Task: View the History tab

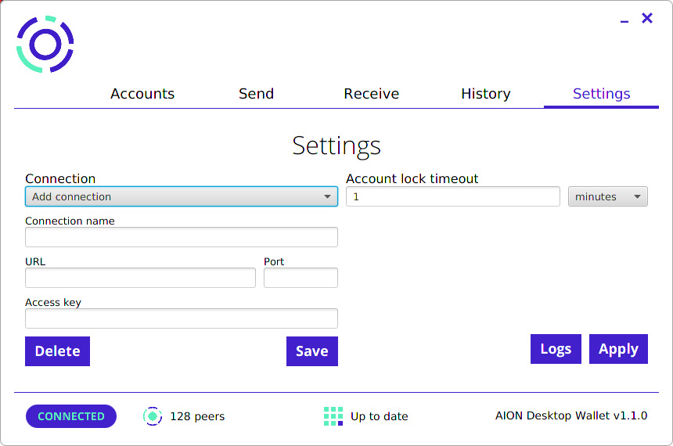Action: point(486,94)
